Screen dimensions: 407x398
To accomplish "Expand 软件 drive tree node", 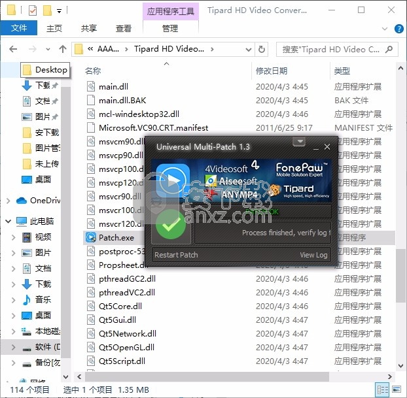I will [14, 347].
